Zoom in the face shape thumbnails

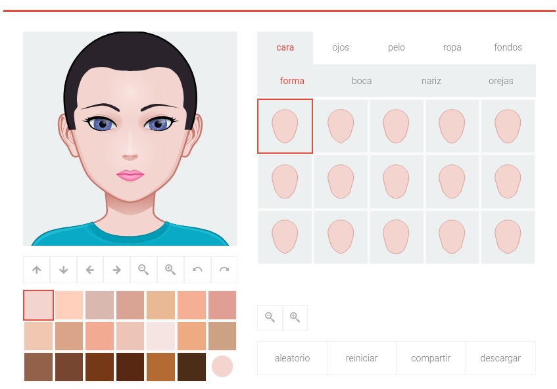coord(295,317)
